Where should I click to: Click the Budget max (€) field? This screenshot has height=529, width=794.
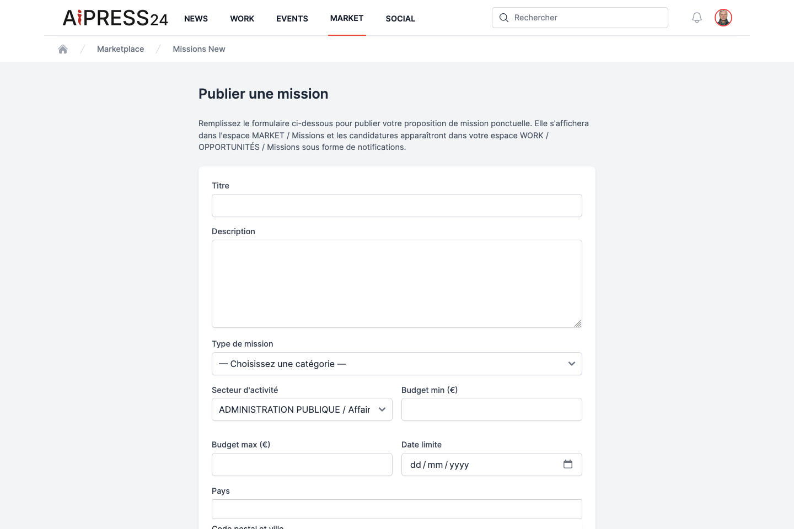(302, 465)
